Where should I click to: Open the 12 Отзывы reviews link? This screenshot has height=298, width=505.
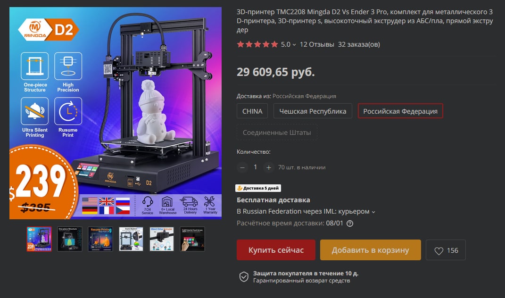[x=317, y=44]
